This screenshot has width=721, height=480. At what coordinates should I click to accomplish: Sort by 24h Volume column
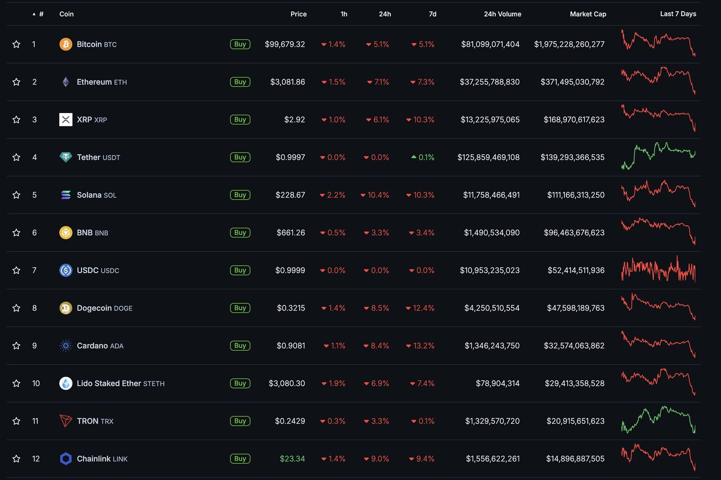pyautogui.click(x=502, y=14)
